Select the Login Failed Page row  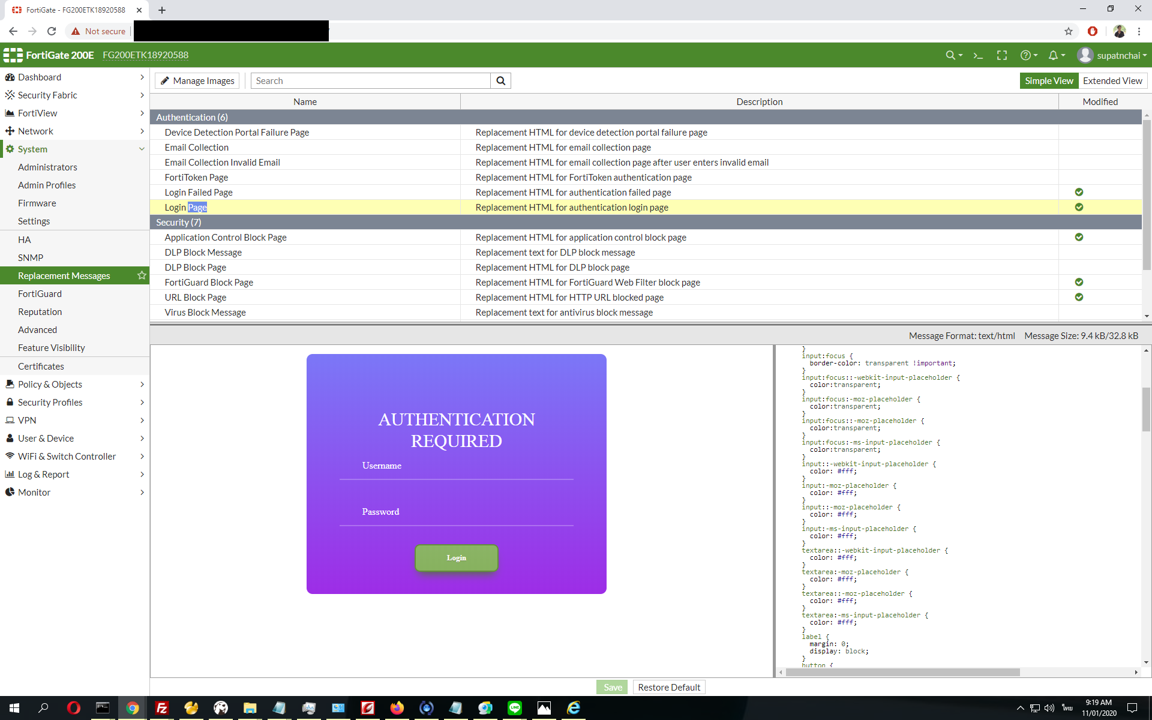(646, 193)
